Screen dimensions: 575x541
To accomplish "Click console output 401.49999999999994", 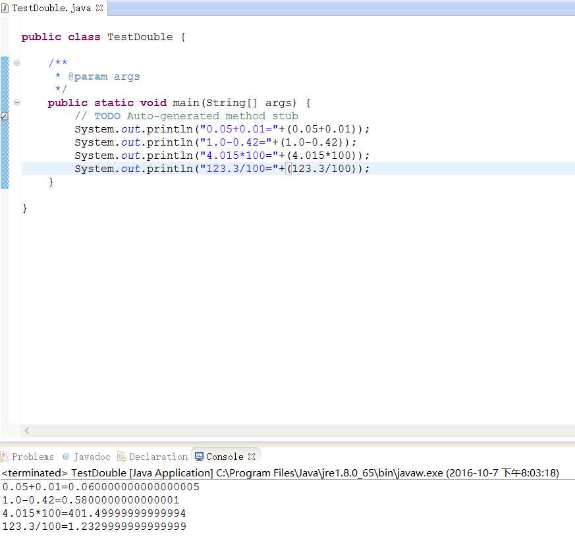I will 127,513.
